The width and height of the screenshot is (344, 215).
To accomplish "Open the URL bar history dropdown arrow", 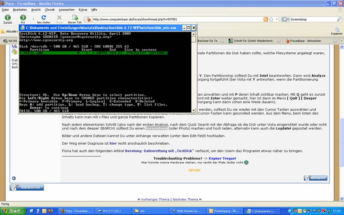I will click(277, 19).
